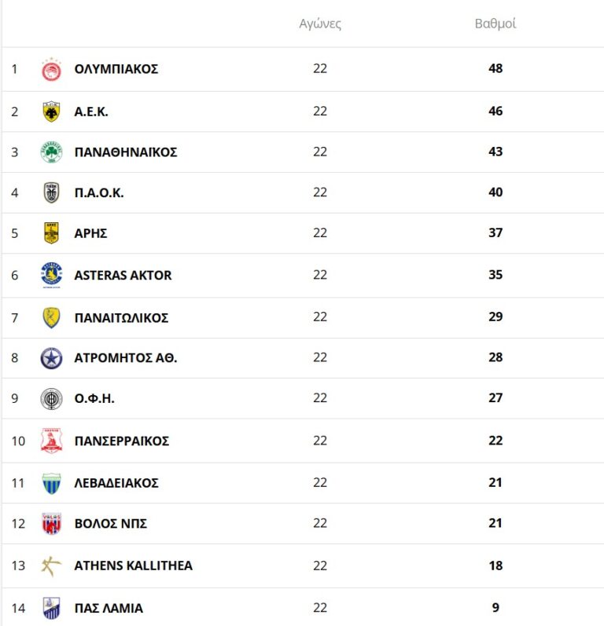
Task: Click the A.E.K. eagle crest
Action: [x=51, y=112]
